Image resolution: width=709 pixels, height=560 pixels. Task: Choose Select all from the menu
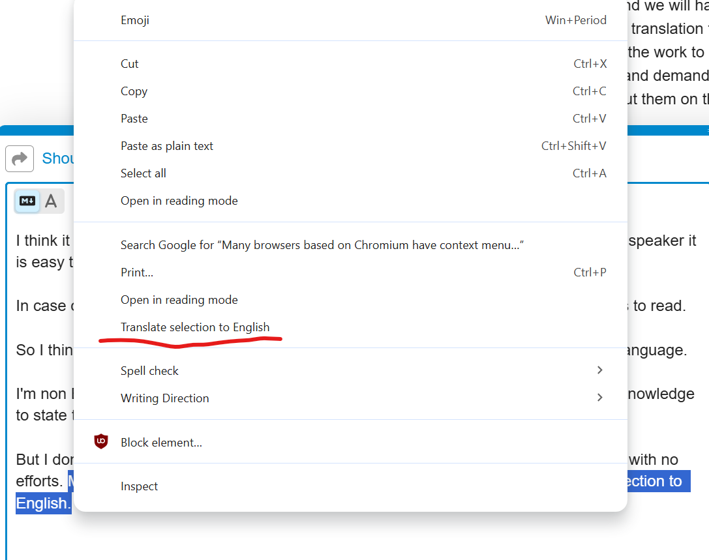pyautogui.click(x=143, y=173)
